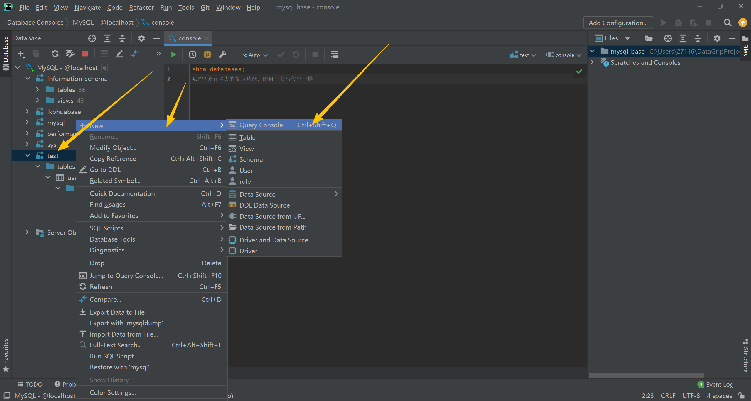
Task: Select Query Console from the submenu
Action: (261, 125)
